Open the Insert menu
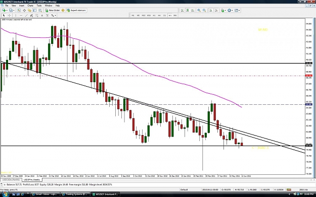 click(x=22, y=6)
